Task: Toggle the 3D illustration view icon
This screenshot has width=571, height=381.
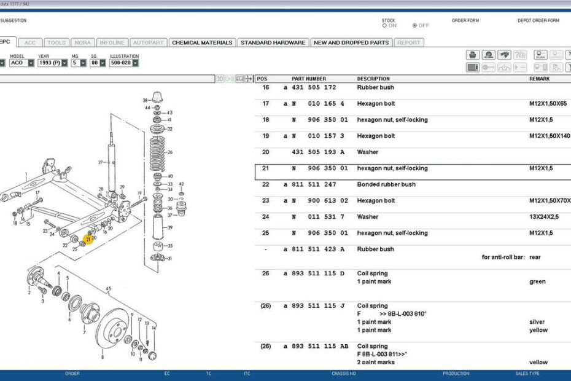Action: tap(220, 79)
